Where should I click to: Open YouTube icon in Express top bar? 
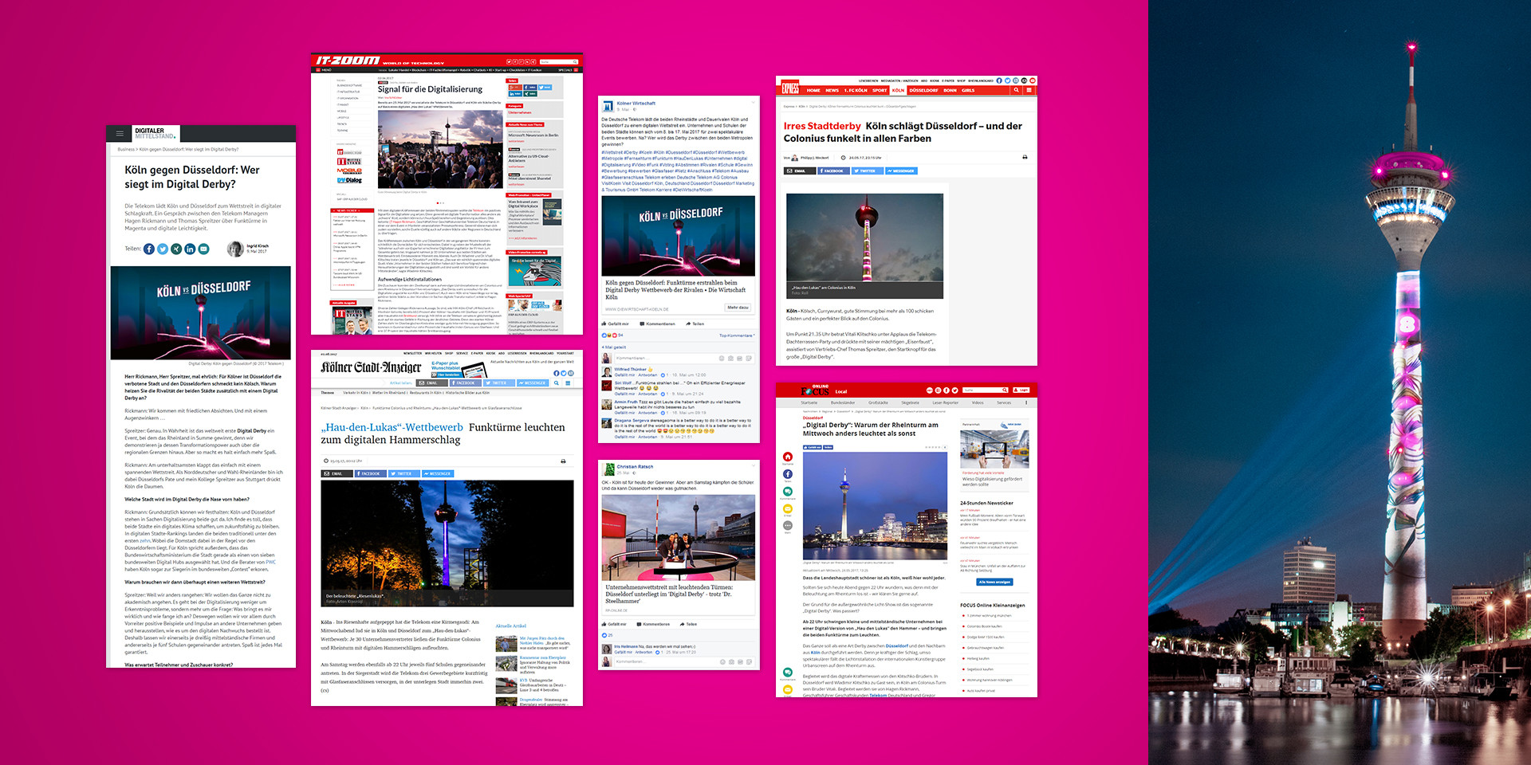pyautogui.click(x=1033, y=80)
